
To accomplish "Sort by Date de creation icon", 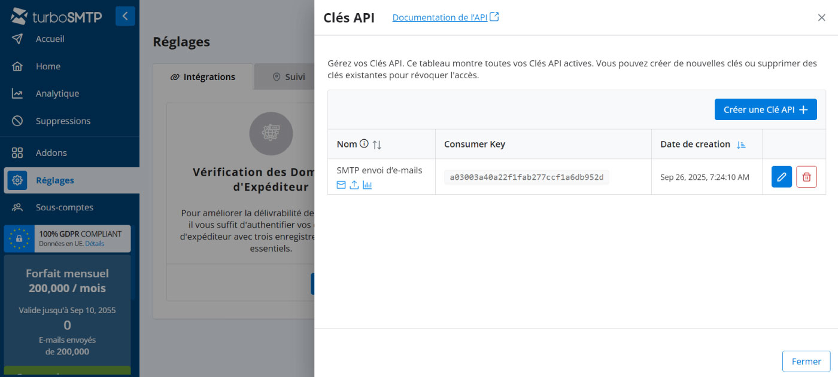I will click(x=741, y=145).
